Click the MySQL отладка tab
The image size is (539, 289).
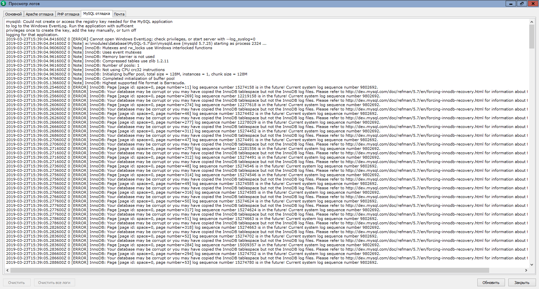click(x=96, y=14)
